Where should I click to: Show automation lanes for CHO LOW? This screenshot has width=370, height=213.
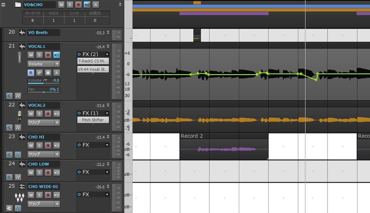pos(18,177)
